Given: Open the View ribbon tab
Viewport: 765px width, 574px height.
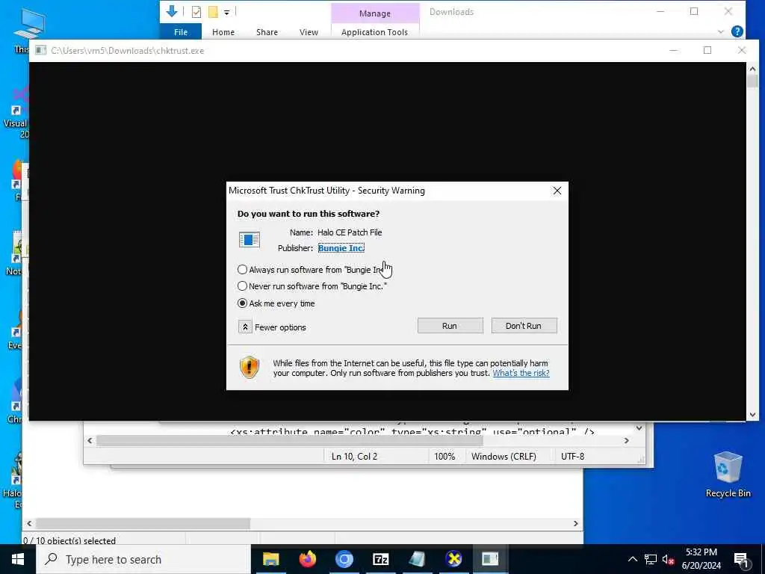Looking at the screenshot, I should pyautogui.click(x=309, y=31).
